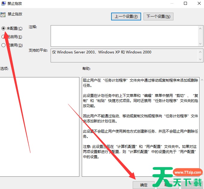Confirm changes with the 确定 button
Image resolution: width=204 pixels, height=189 pixels.
tap(144, 185)
